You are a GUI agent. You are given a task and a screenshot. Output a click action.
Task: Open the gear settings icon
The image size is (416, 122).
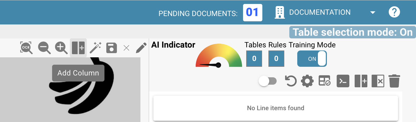click(307, 81)
